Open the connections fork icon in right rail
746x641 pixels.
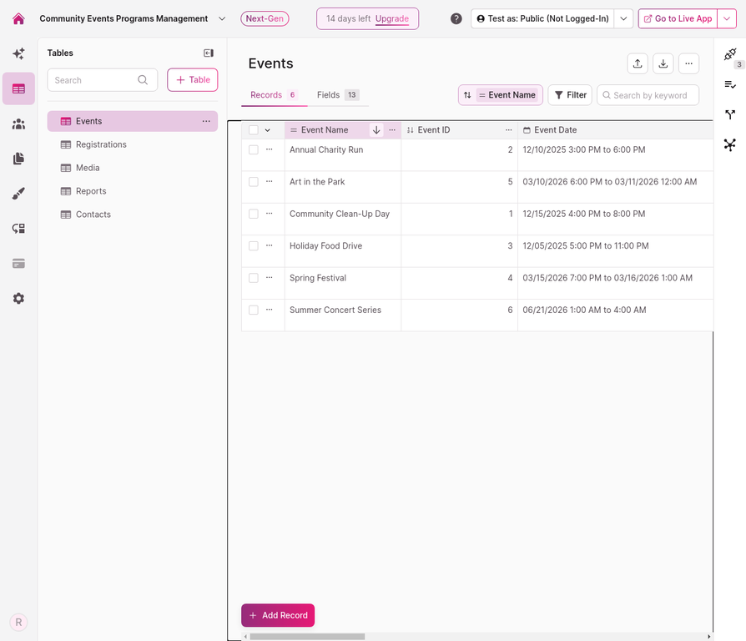730,114
